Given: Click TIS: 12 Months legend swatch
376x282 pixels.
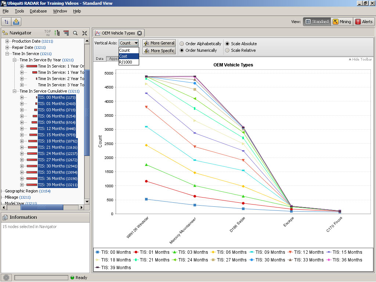Looking at the screenshot, I should [290, 252].
